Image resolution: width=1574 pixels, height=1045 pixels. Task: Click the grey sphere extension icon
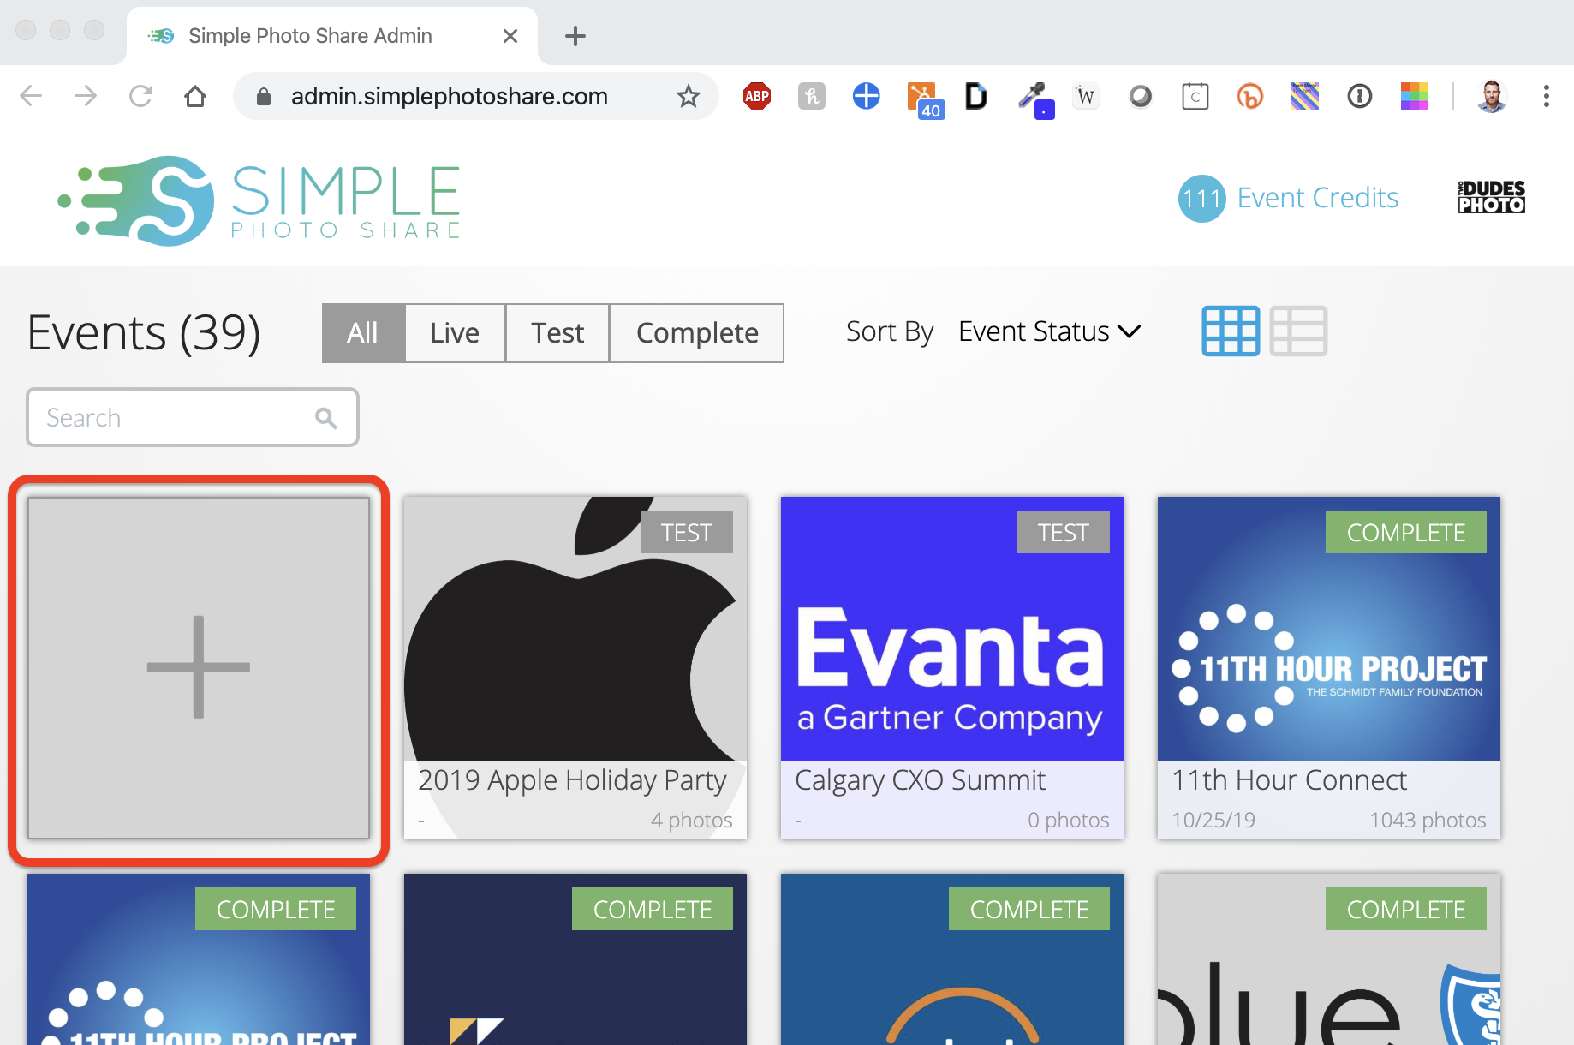pos(1141,96)
